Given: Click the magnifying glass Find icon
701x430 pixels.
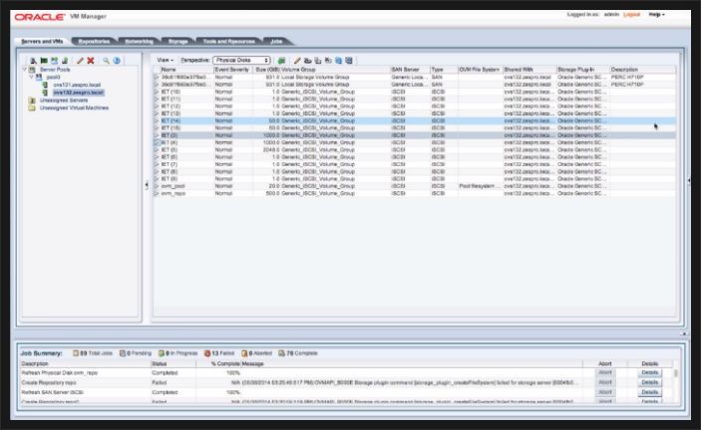Looking at the screenshot, I should pyautogui.click(x=106, y=61).
